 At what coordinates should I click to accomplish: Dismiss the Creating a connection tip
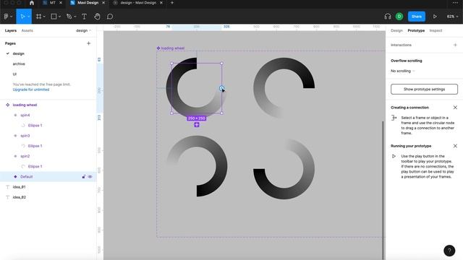(x=455, y=108)
